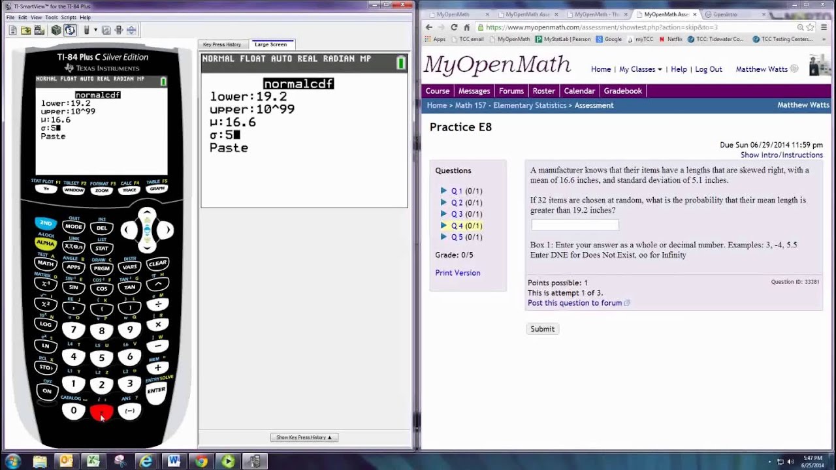This screenshot has height=470, width=836.
Task: Open the Scripts menu in TI-SmartView
Action: coord(69,17)
